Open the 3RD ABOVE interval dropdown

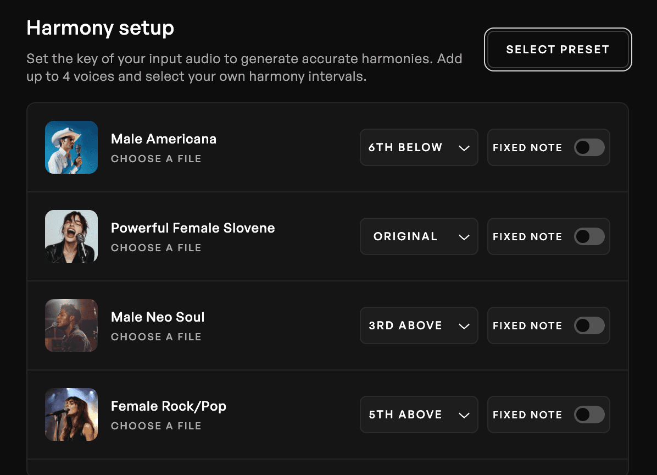[x=419, y=325]
